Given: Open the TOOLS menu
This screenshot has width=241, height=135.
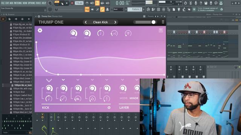Looking at the screenshot, I should click(38, 3).
